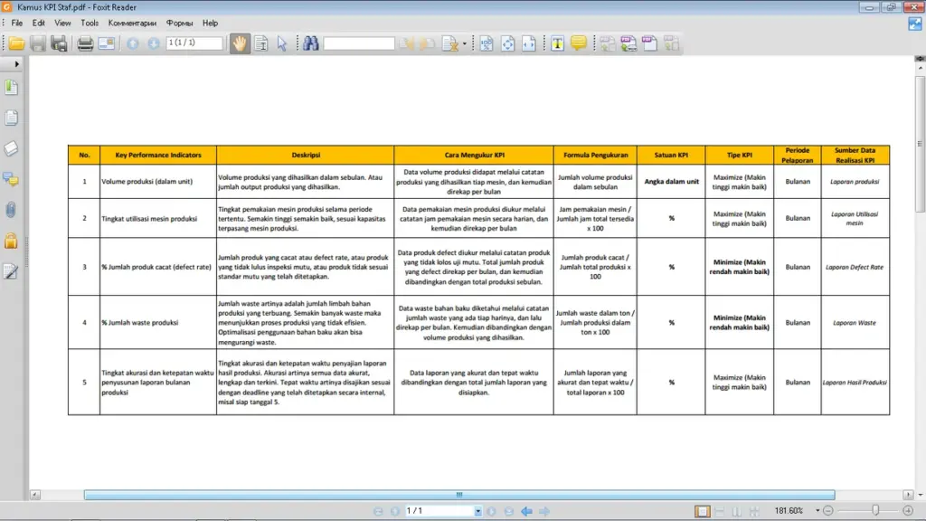
Task: Open the Bookmarks panel in sidebar
Action: pos(11,88)
